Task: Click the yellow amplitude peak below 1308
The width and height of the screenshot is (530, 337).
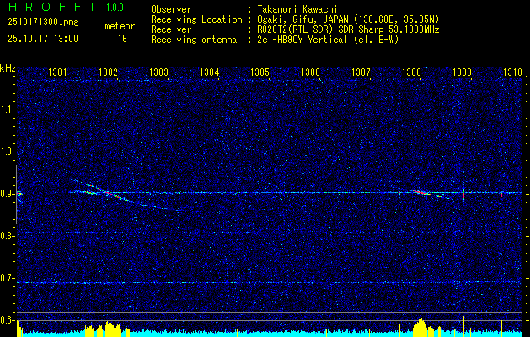Action: coord(420,326)
